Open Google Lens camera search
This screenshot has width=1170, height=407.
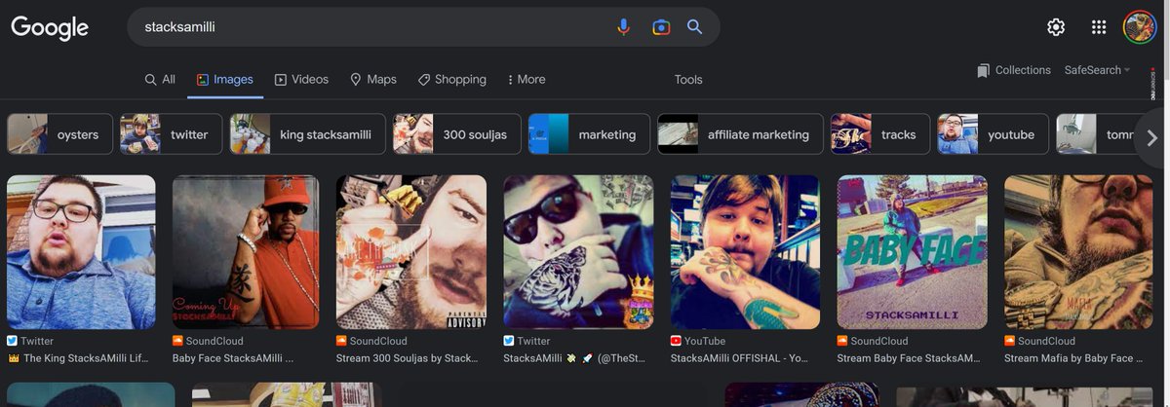point(661,27)
